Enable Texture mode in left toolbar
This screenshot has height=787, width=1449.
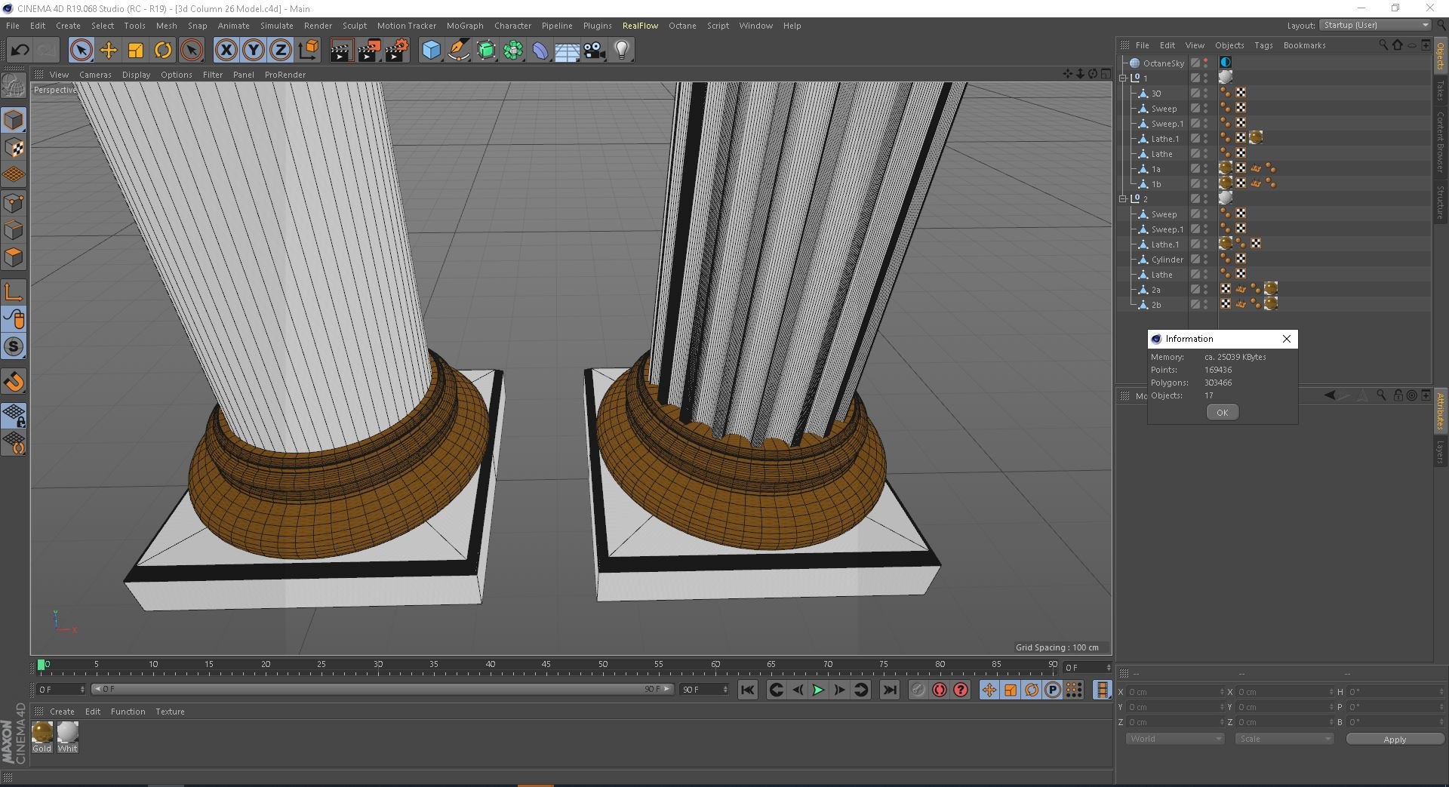(14, 148)
